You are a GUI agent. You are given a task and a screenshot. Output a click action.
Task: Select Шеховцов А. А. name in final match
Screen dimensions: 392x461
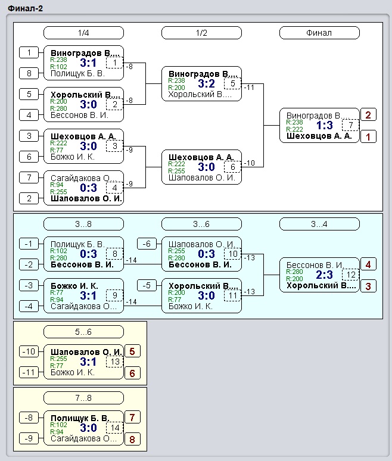pos(319,136)
